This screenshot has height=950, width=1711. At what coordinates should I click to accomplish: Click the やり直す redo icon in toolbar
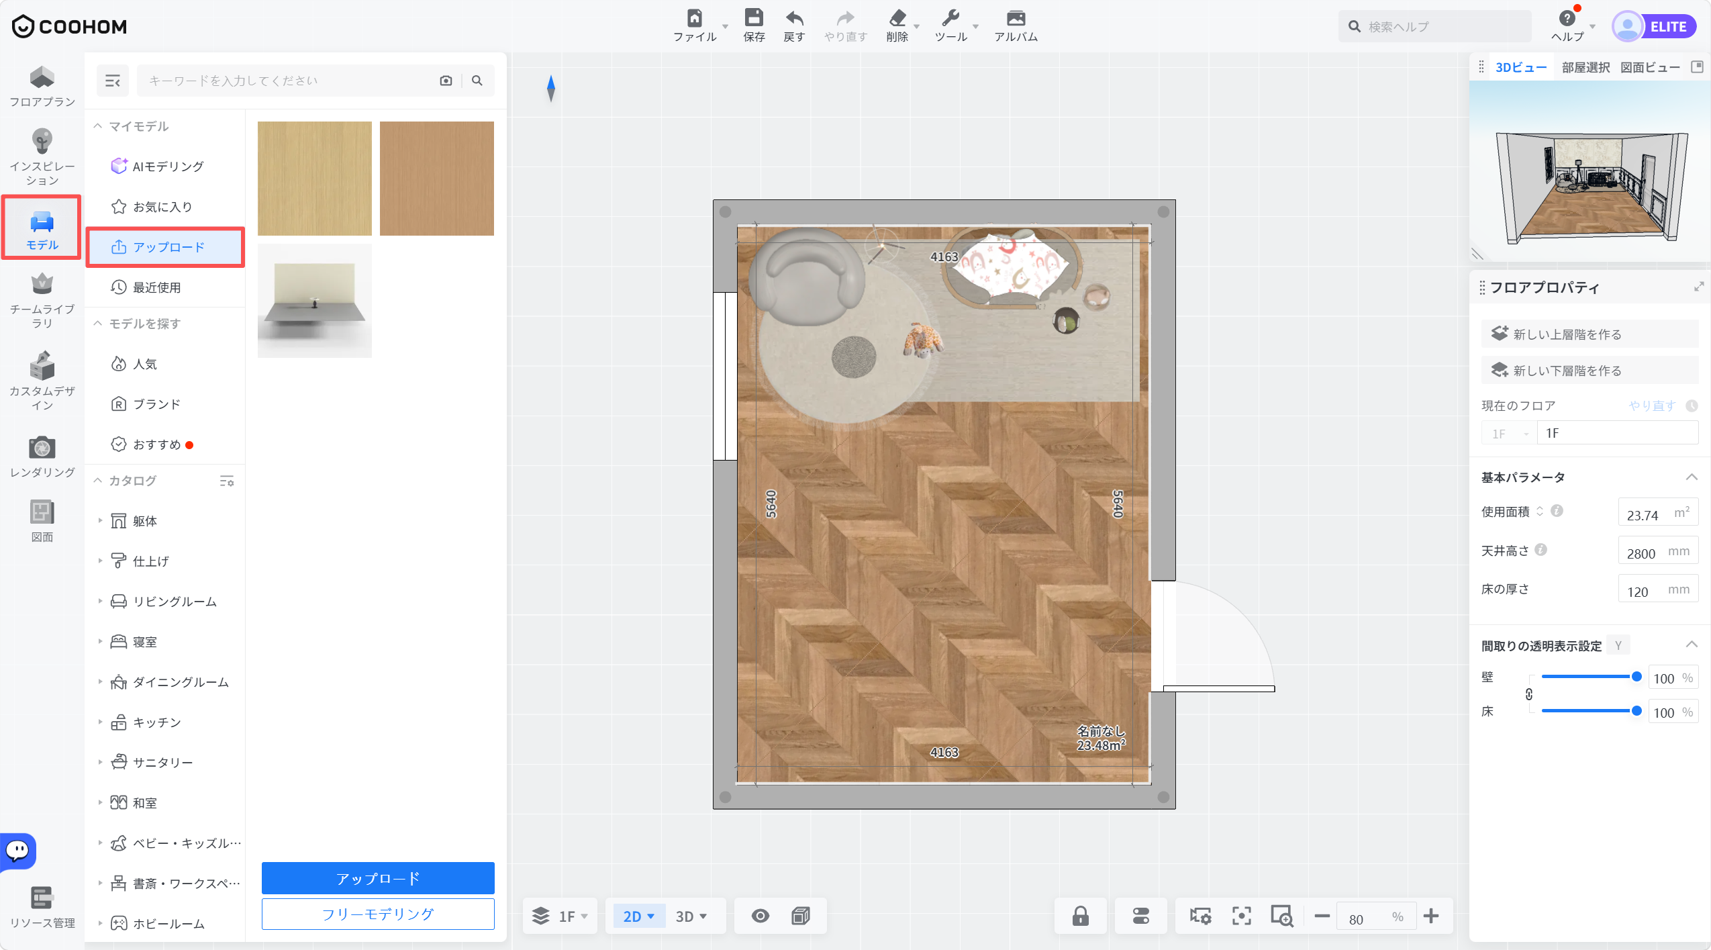[846, 18]
